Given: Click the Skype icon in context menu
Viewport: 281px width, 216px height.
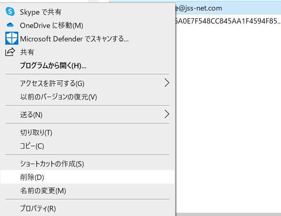Looking at the screenshot, I should pos(10,12).
